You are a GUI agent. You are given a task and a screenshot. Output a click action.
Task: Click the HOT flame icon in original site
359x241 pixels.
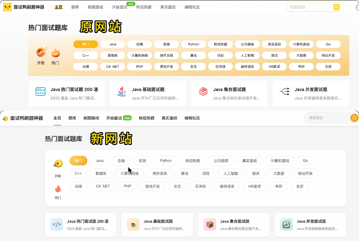tap(55, 53)
